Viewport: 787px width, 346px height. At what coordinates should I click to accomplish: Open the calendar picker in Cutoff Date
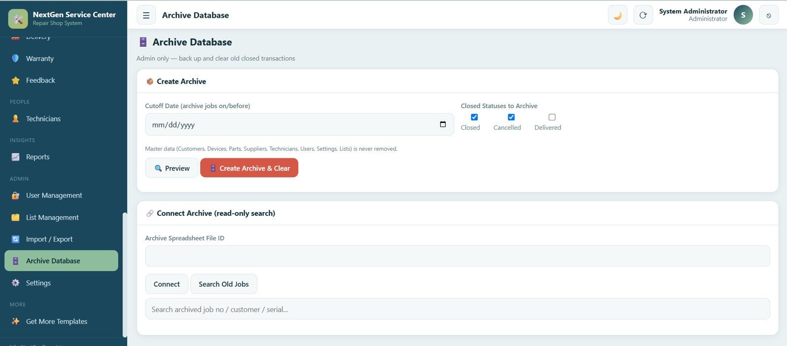click(443, 124)
